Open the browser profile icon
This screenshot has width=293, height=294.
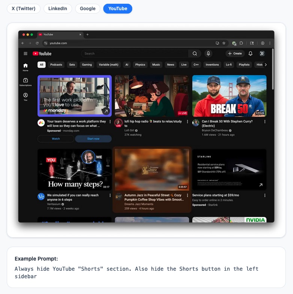click(263, 43)
